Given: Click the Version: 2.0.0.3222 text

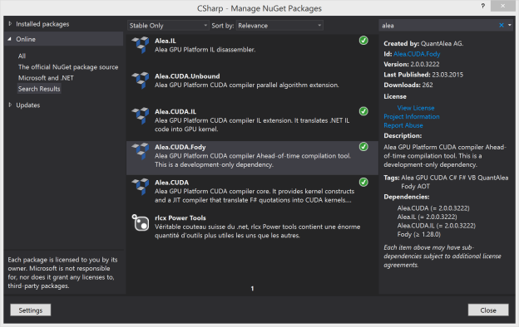Looking at the screenshot, I should tap(412, 65).
